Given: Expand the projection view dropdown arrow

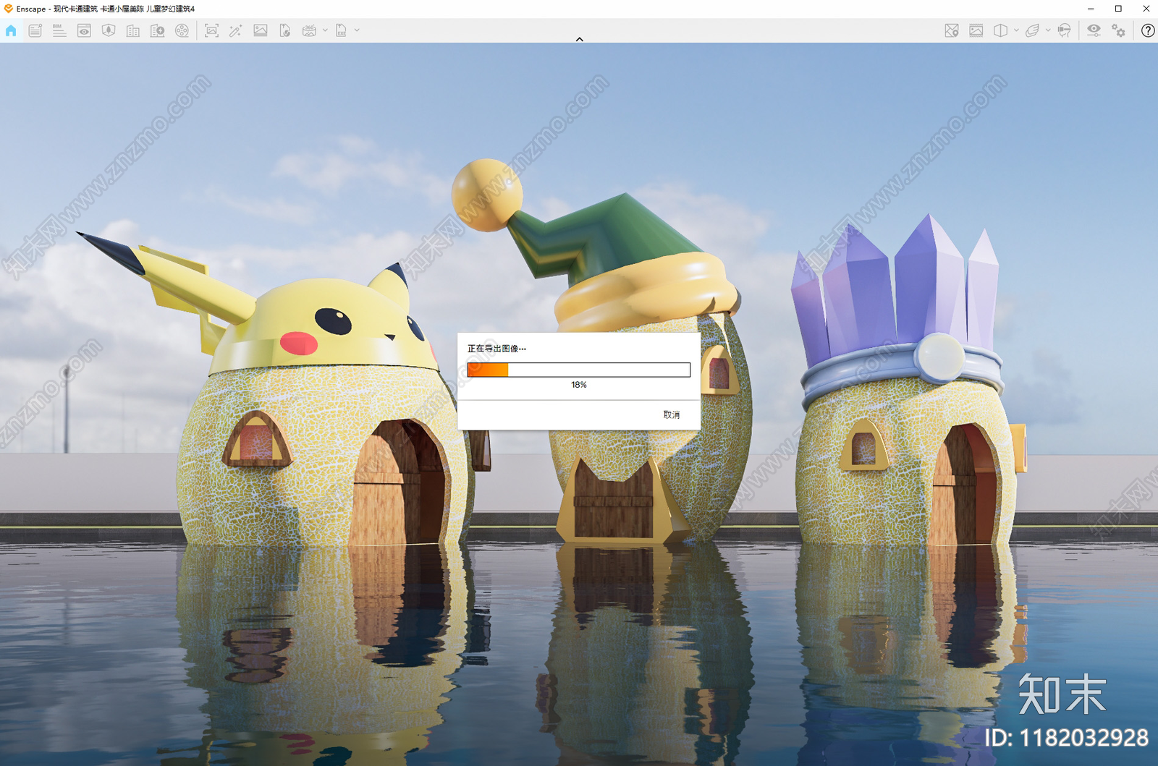Looking at the screenshot, I should [1016, 30].
